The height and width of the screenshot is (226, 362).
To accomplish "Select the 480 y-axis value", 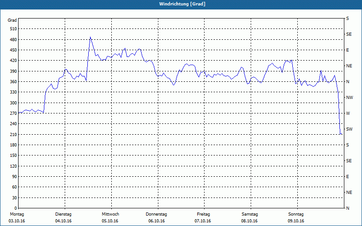I will click(14, 40).
